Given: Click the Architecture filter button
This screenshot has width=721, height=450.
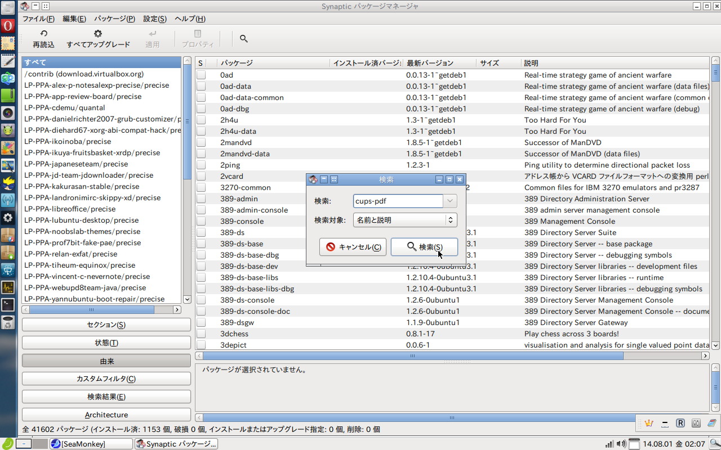Looking at the screenshot, I should (106, 415).
